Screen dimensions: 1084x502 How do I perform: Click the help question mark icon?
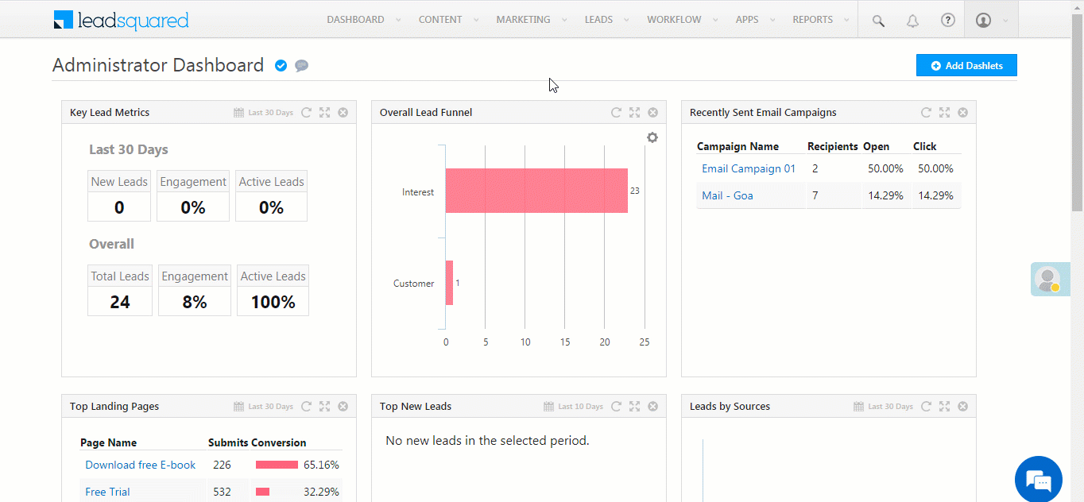point(947,21)
